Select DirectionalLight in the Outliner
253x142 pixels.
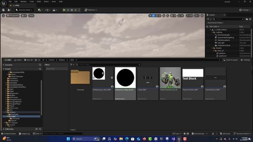223,35
